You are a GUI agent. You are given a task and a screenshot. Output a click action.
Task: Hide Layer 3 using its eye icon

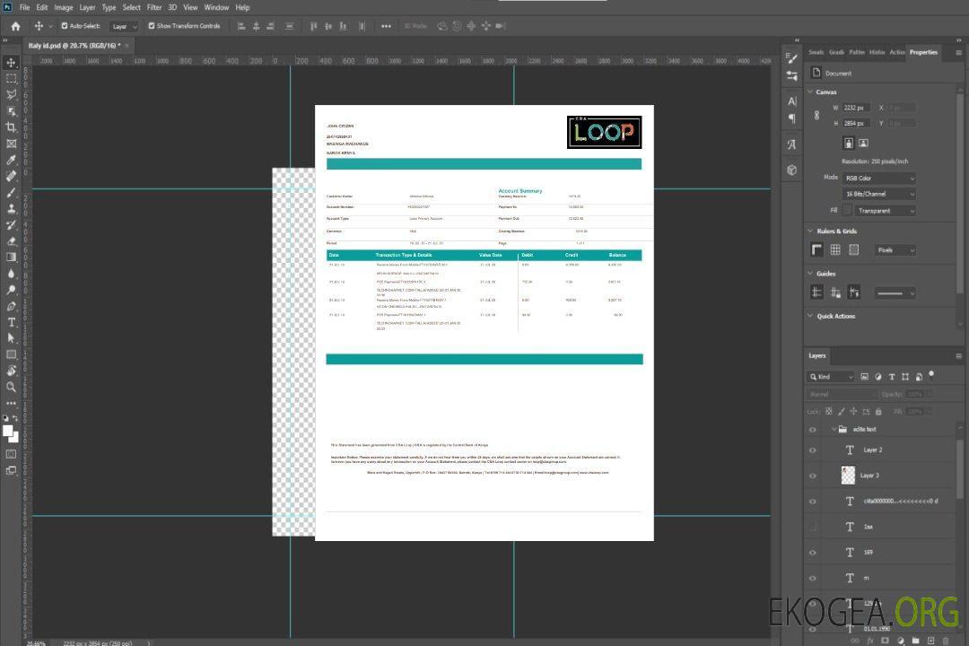(813, 476)
